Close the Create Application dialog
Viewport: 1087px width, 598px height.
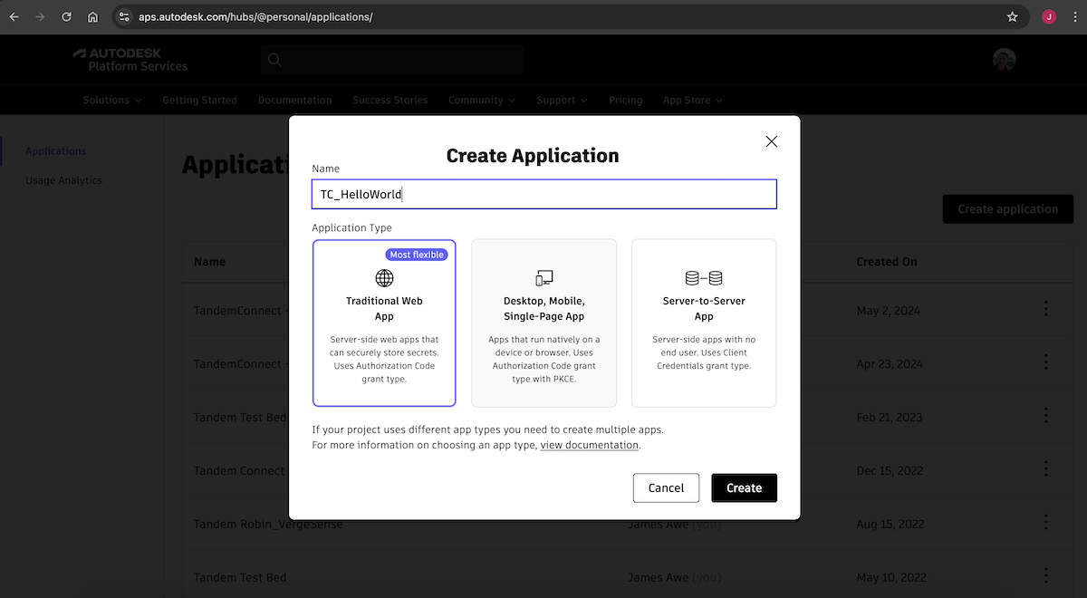(x=771, y=141)
